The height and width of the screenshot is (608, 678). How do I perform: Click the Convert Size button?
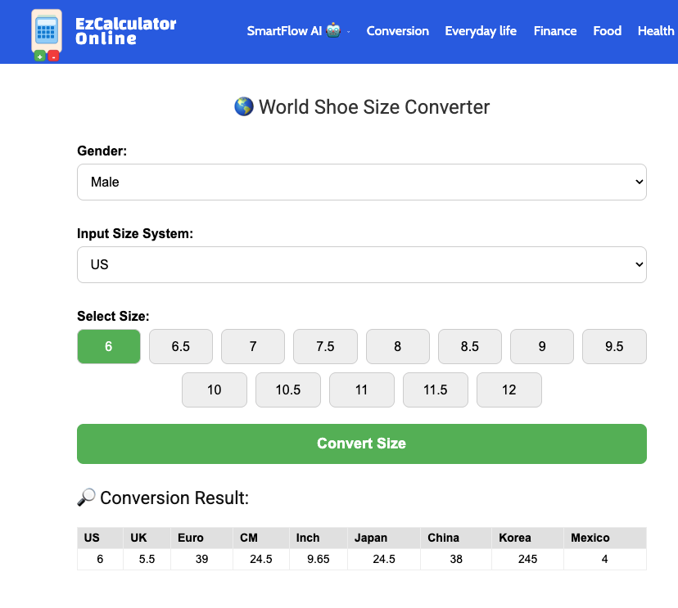pyautogui.click(x=361, y=444)
